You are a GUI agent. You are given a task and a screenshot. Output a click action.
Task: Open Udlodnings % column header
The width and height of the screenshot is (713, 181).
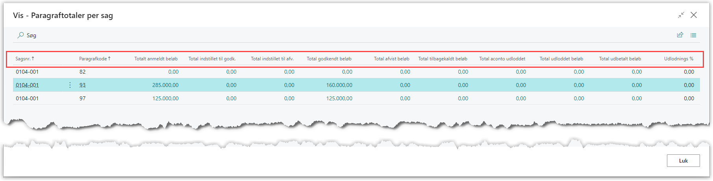679,59
